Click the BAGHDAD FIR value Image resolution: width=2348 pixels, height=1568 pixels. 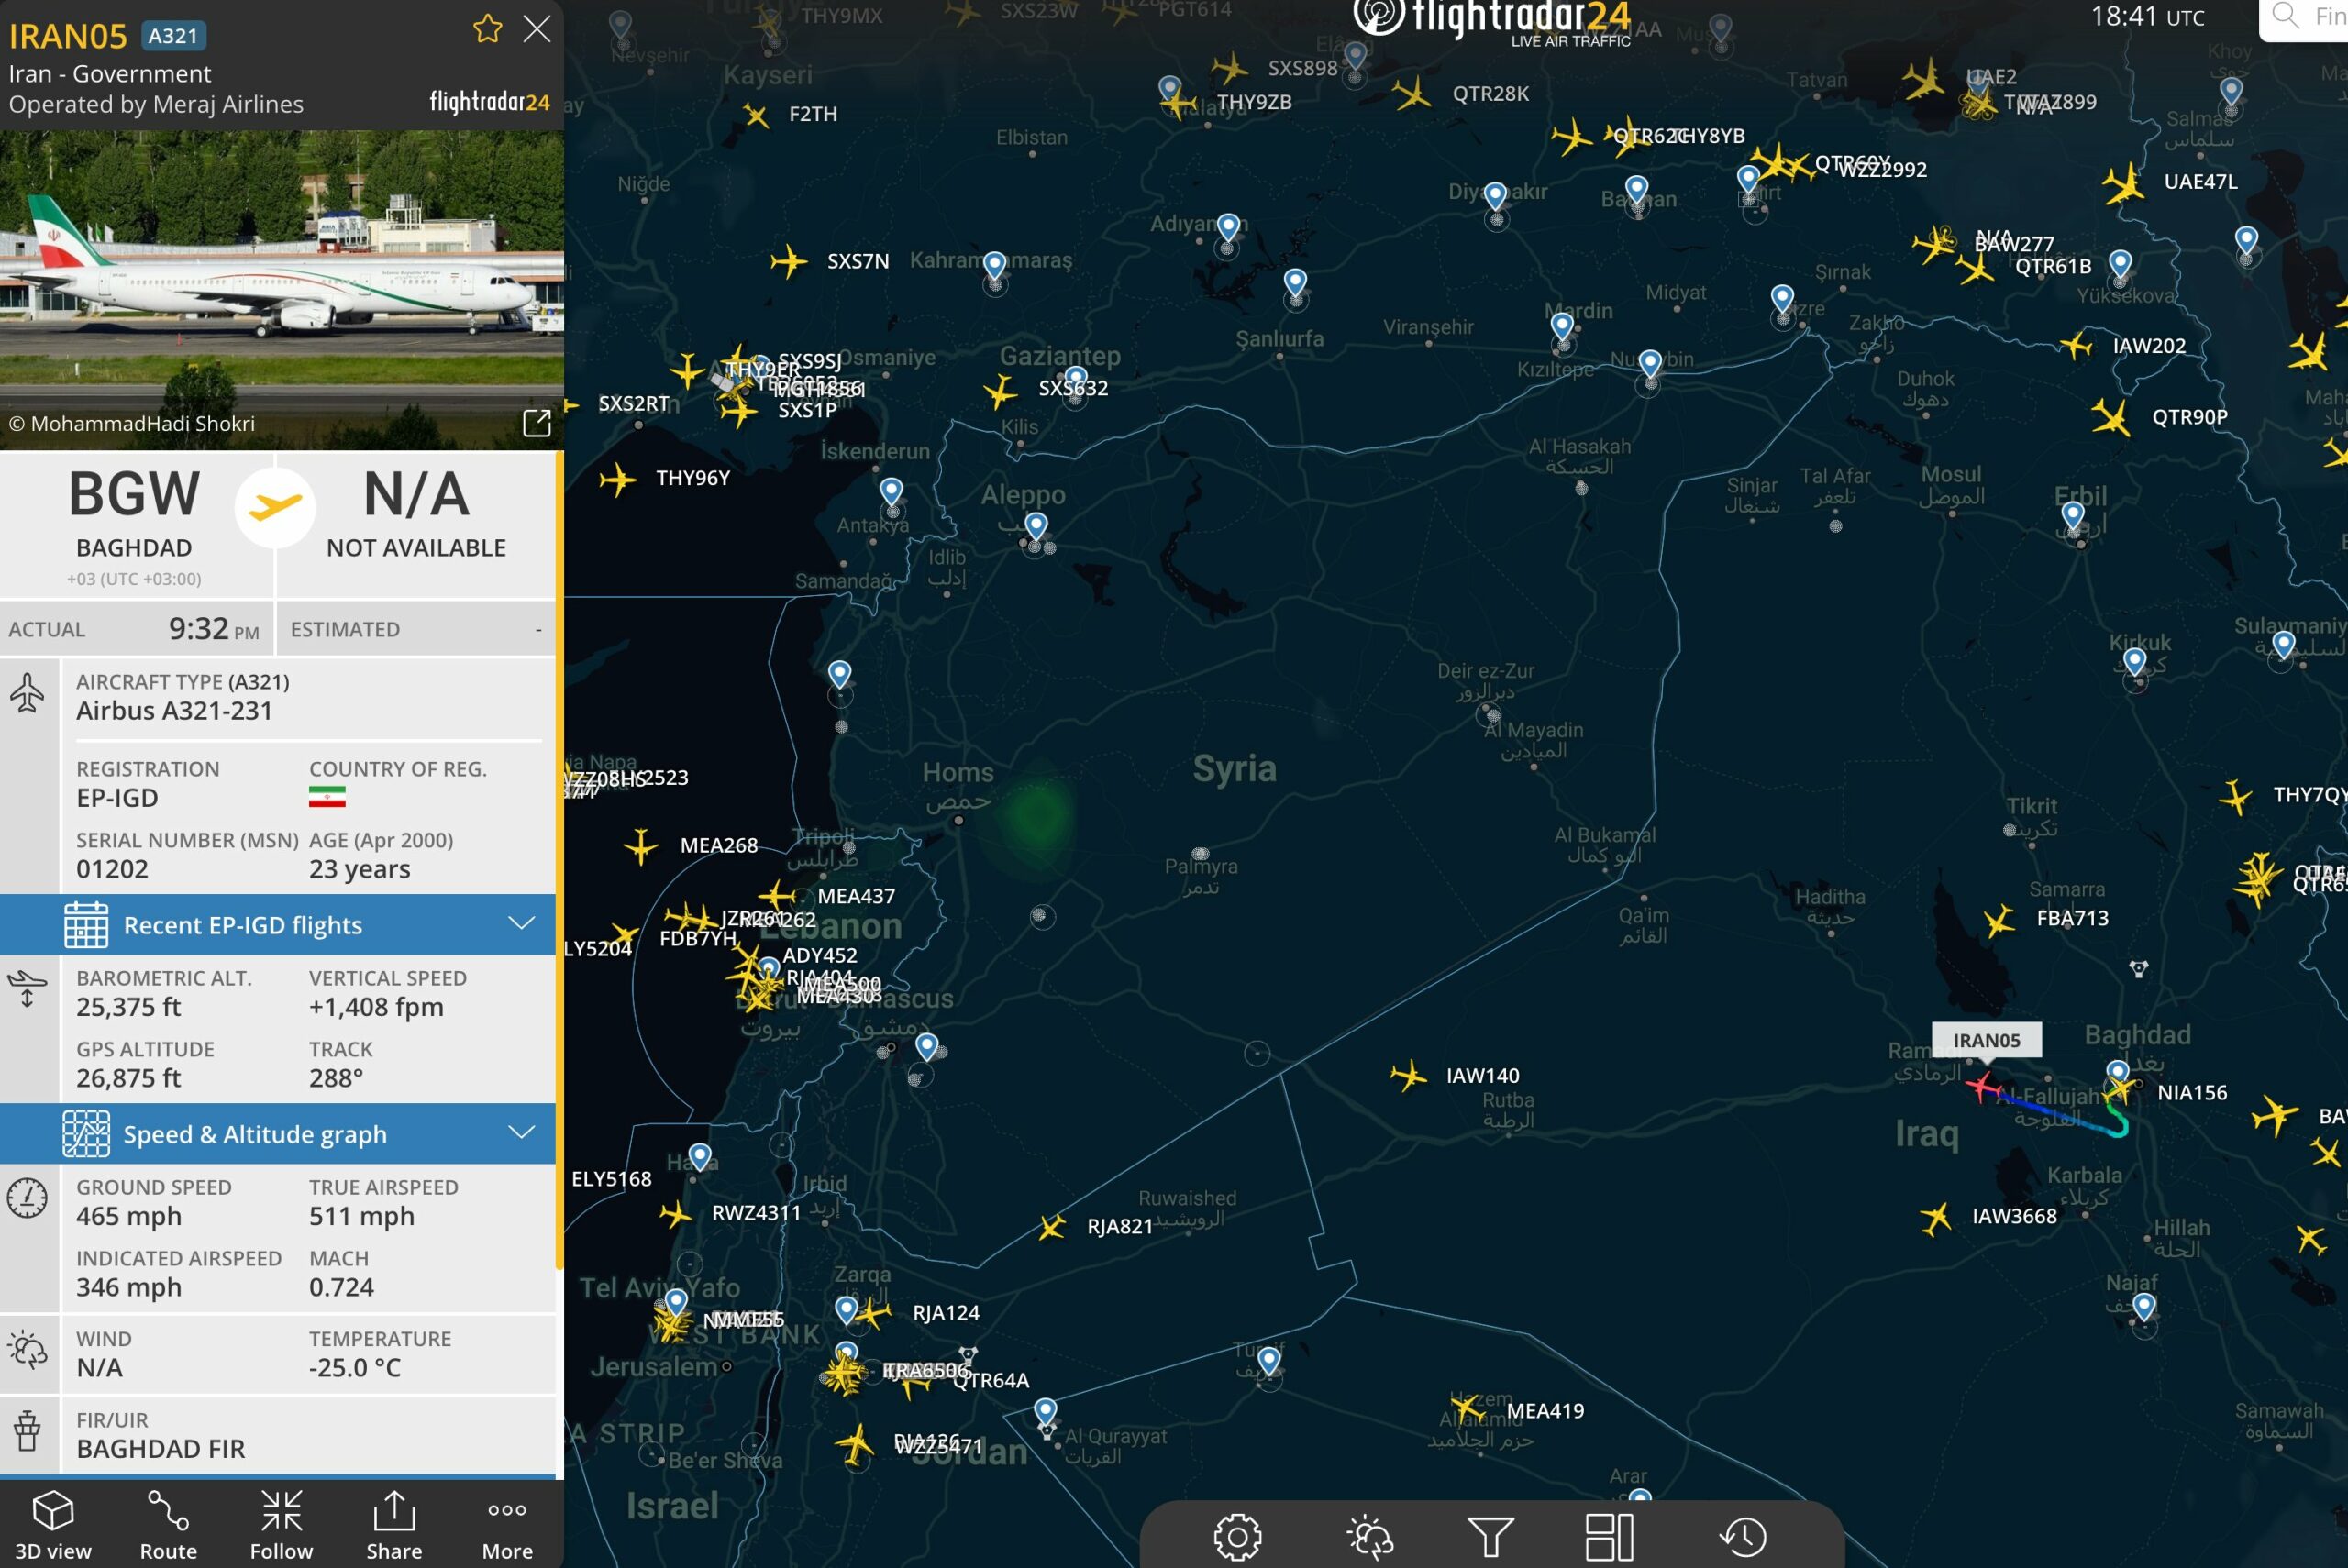click(161, 1449)
